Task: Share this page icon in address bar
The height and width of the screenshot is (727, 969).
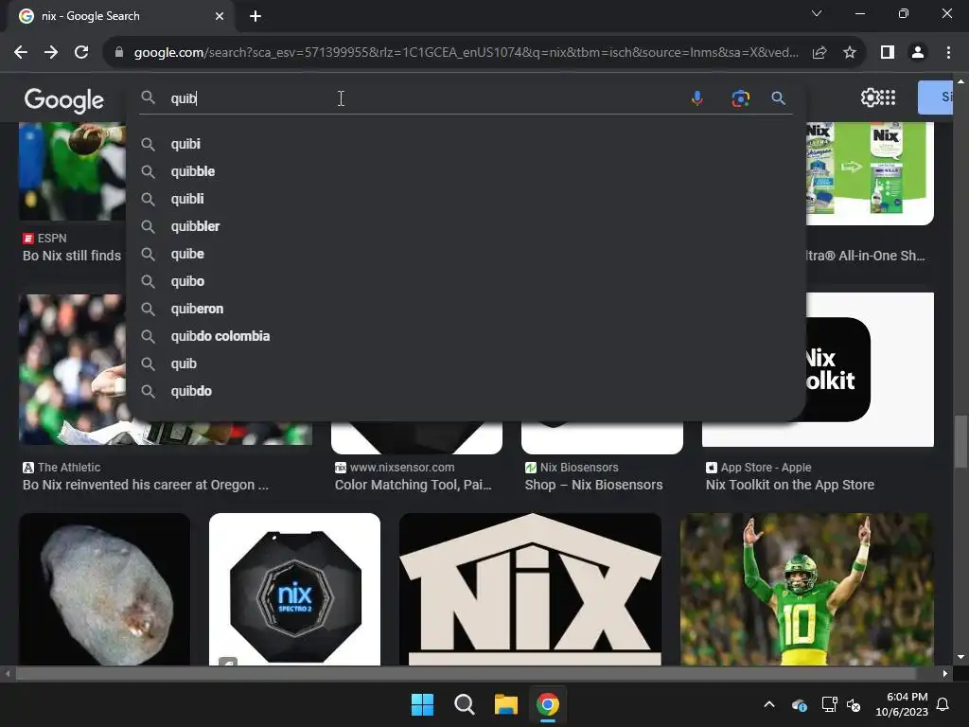Action: coord(819,53)
